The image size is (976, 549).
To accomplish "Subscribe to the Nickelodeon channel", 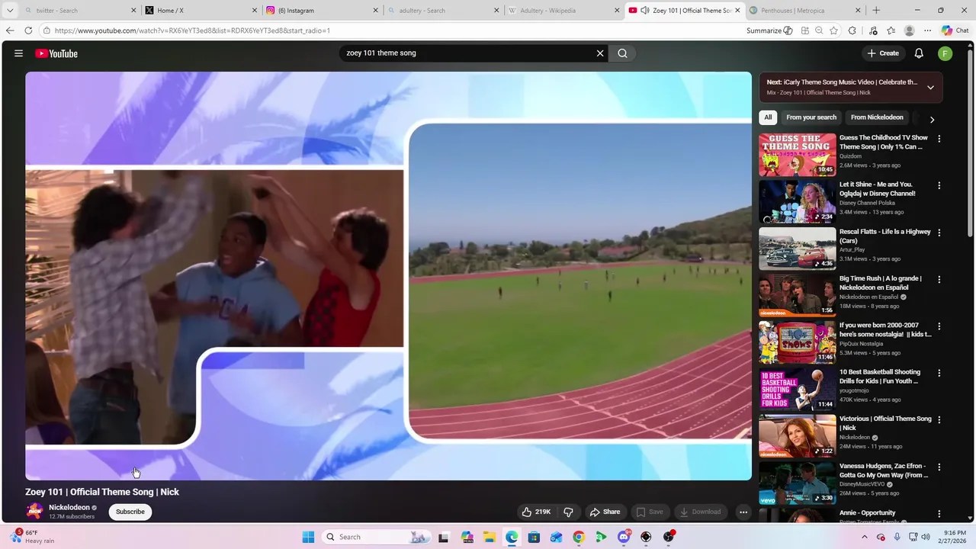I will click(130, 512).
